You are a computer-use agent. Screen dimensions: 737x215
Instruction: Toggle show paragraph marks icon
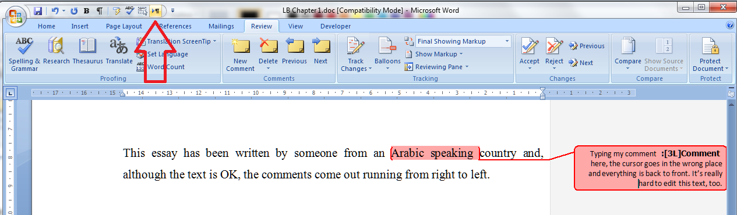tap(100, 11)
